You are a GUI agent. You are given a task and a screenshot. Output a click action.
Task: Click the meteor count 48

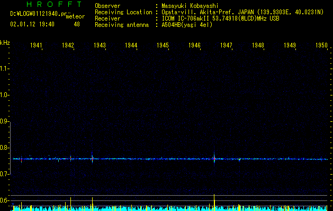point(77,24)
